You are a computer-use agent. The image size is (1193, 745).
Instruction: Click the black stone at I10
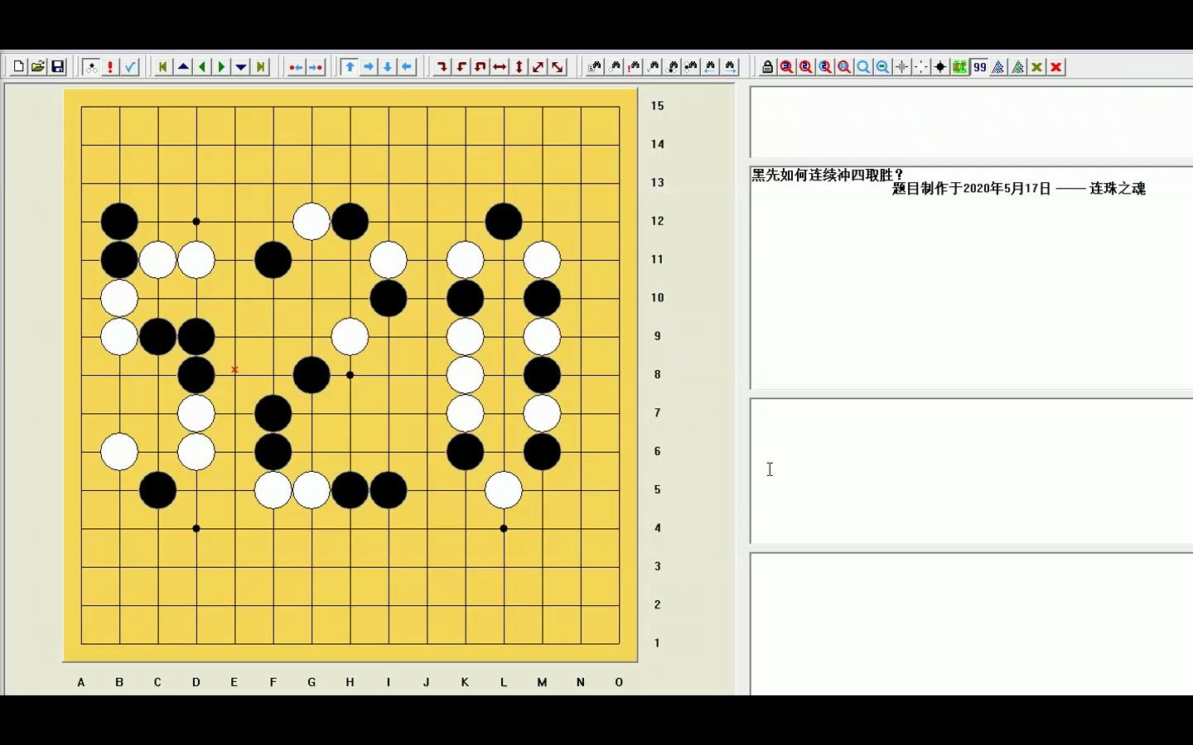click(x=388, y=298)
